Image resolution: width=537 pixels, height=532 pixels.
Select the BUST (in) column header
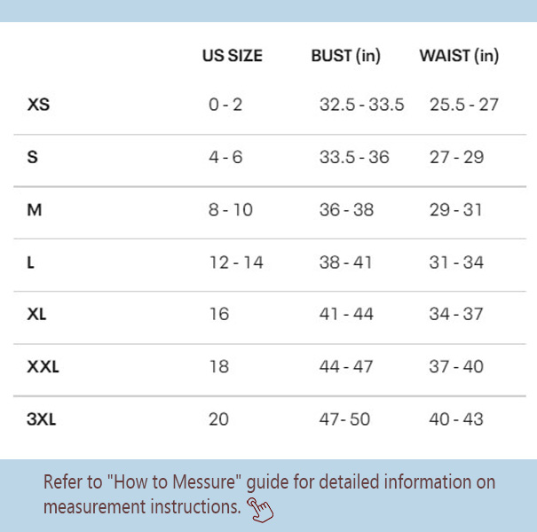345,56
